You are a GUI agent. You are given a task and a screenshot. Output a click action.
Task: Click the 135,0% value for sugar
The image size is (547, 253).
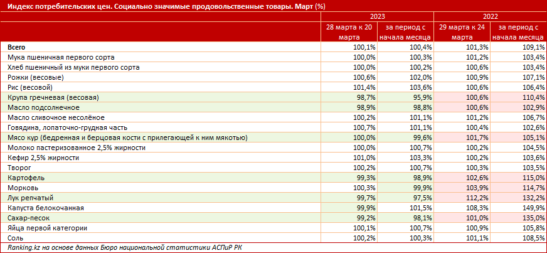(531, 218)
